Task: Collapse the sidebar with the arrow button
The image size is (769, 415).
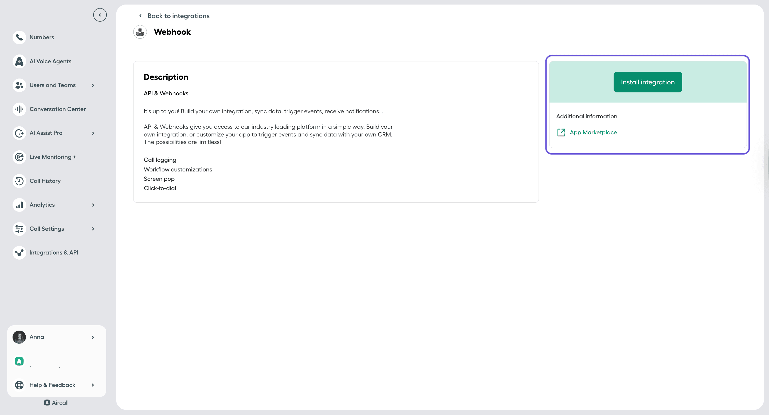Action: 100,15
